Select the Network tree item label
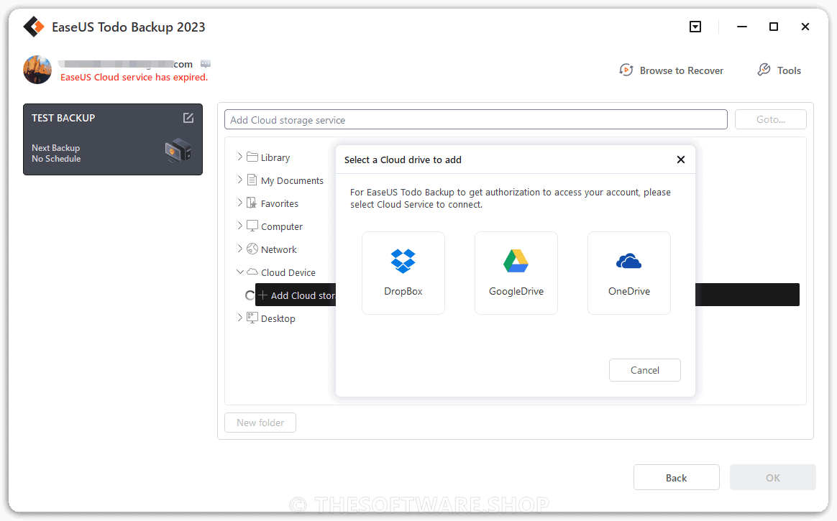Image resolution: width=837 pixels, height=521 pixels. [x=279, y=249]
